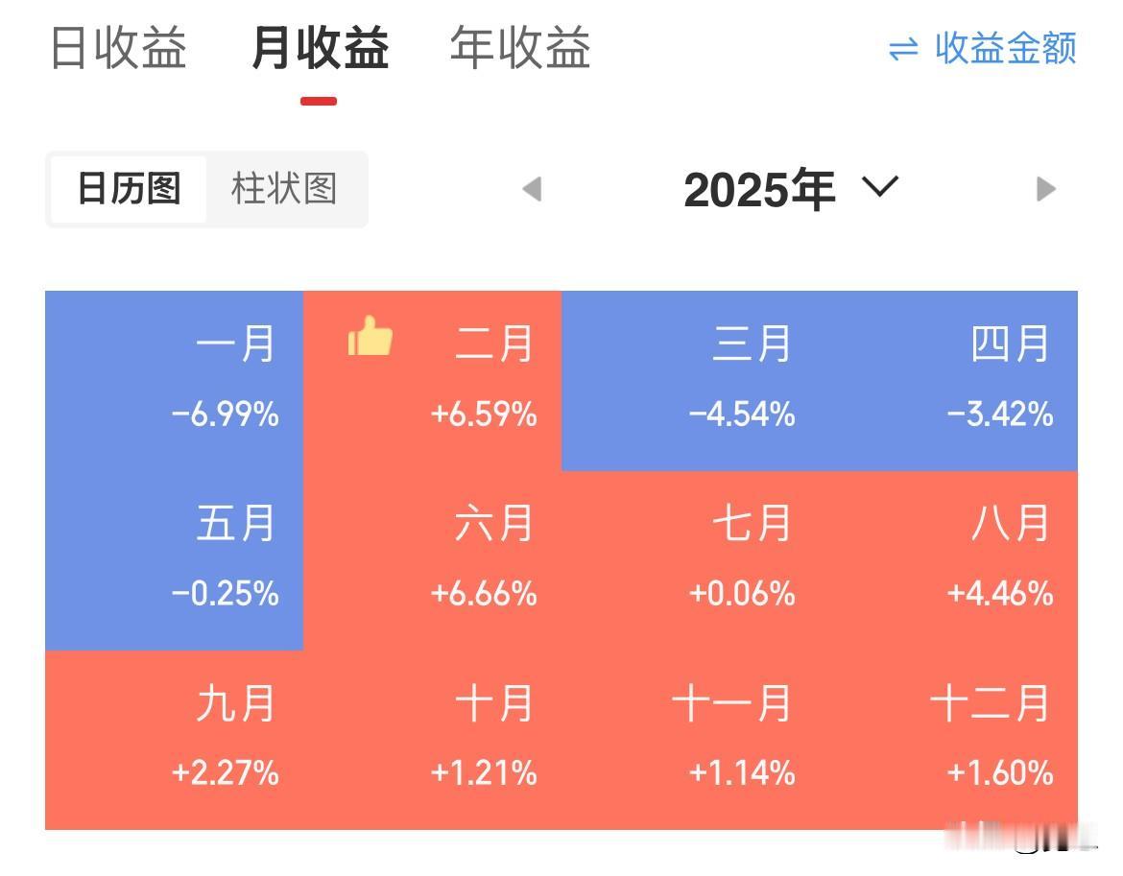Image resolution: width=1123 pixels, height=876 pixels.
Task: Open the 十二月 +1.60% month cell
Action: pyautogui.click(x=948, y=739)
